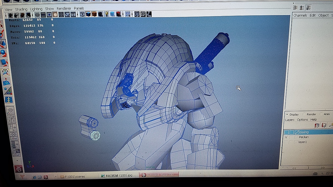The image size is (333, 187).
Task: Open the Renderer panel menu
Action: [x=64, y=9]
